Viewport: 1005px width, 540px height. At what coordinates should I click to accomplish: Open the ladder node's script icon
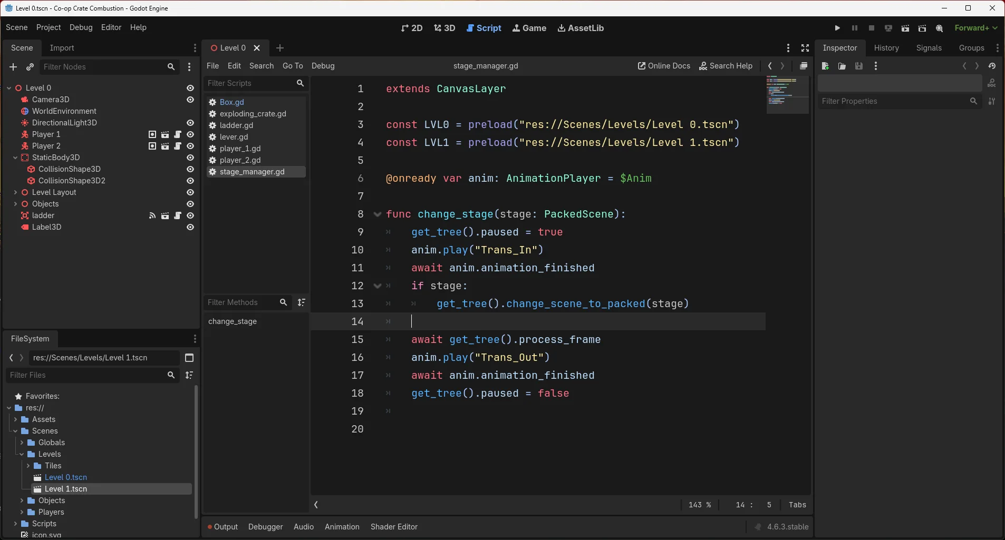coord(178,215)
